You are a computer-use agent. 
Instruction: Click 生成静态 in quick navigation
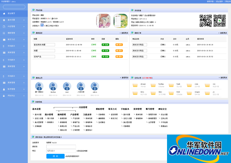[102, 122]
